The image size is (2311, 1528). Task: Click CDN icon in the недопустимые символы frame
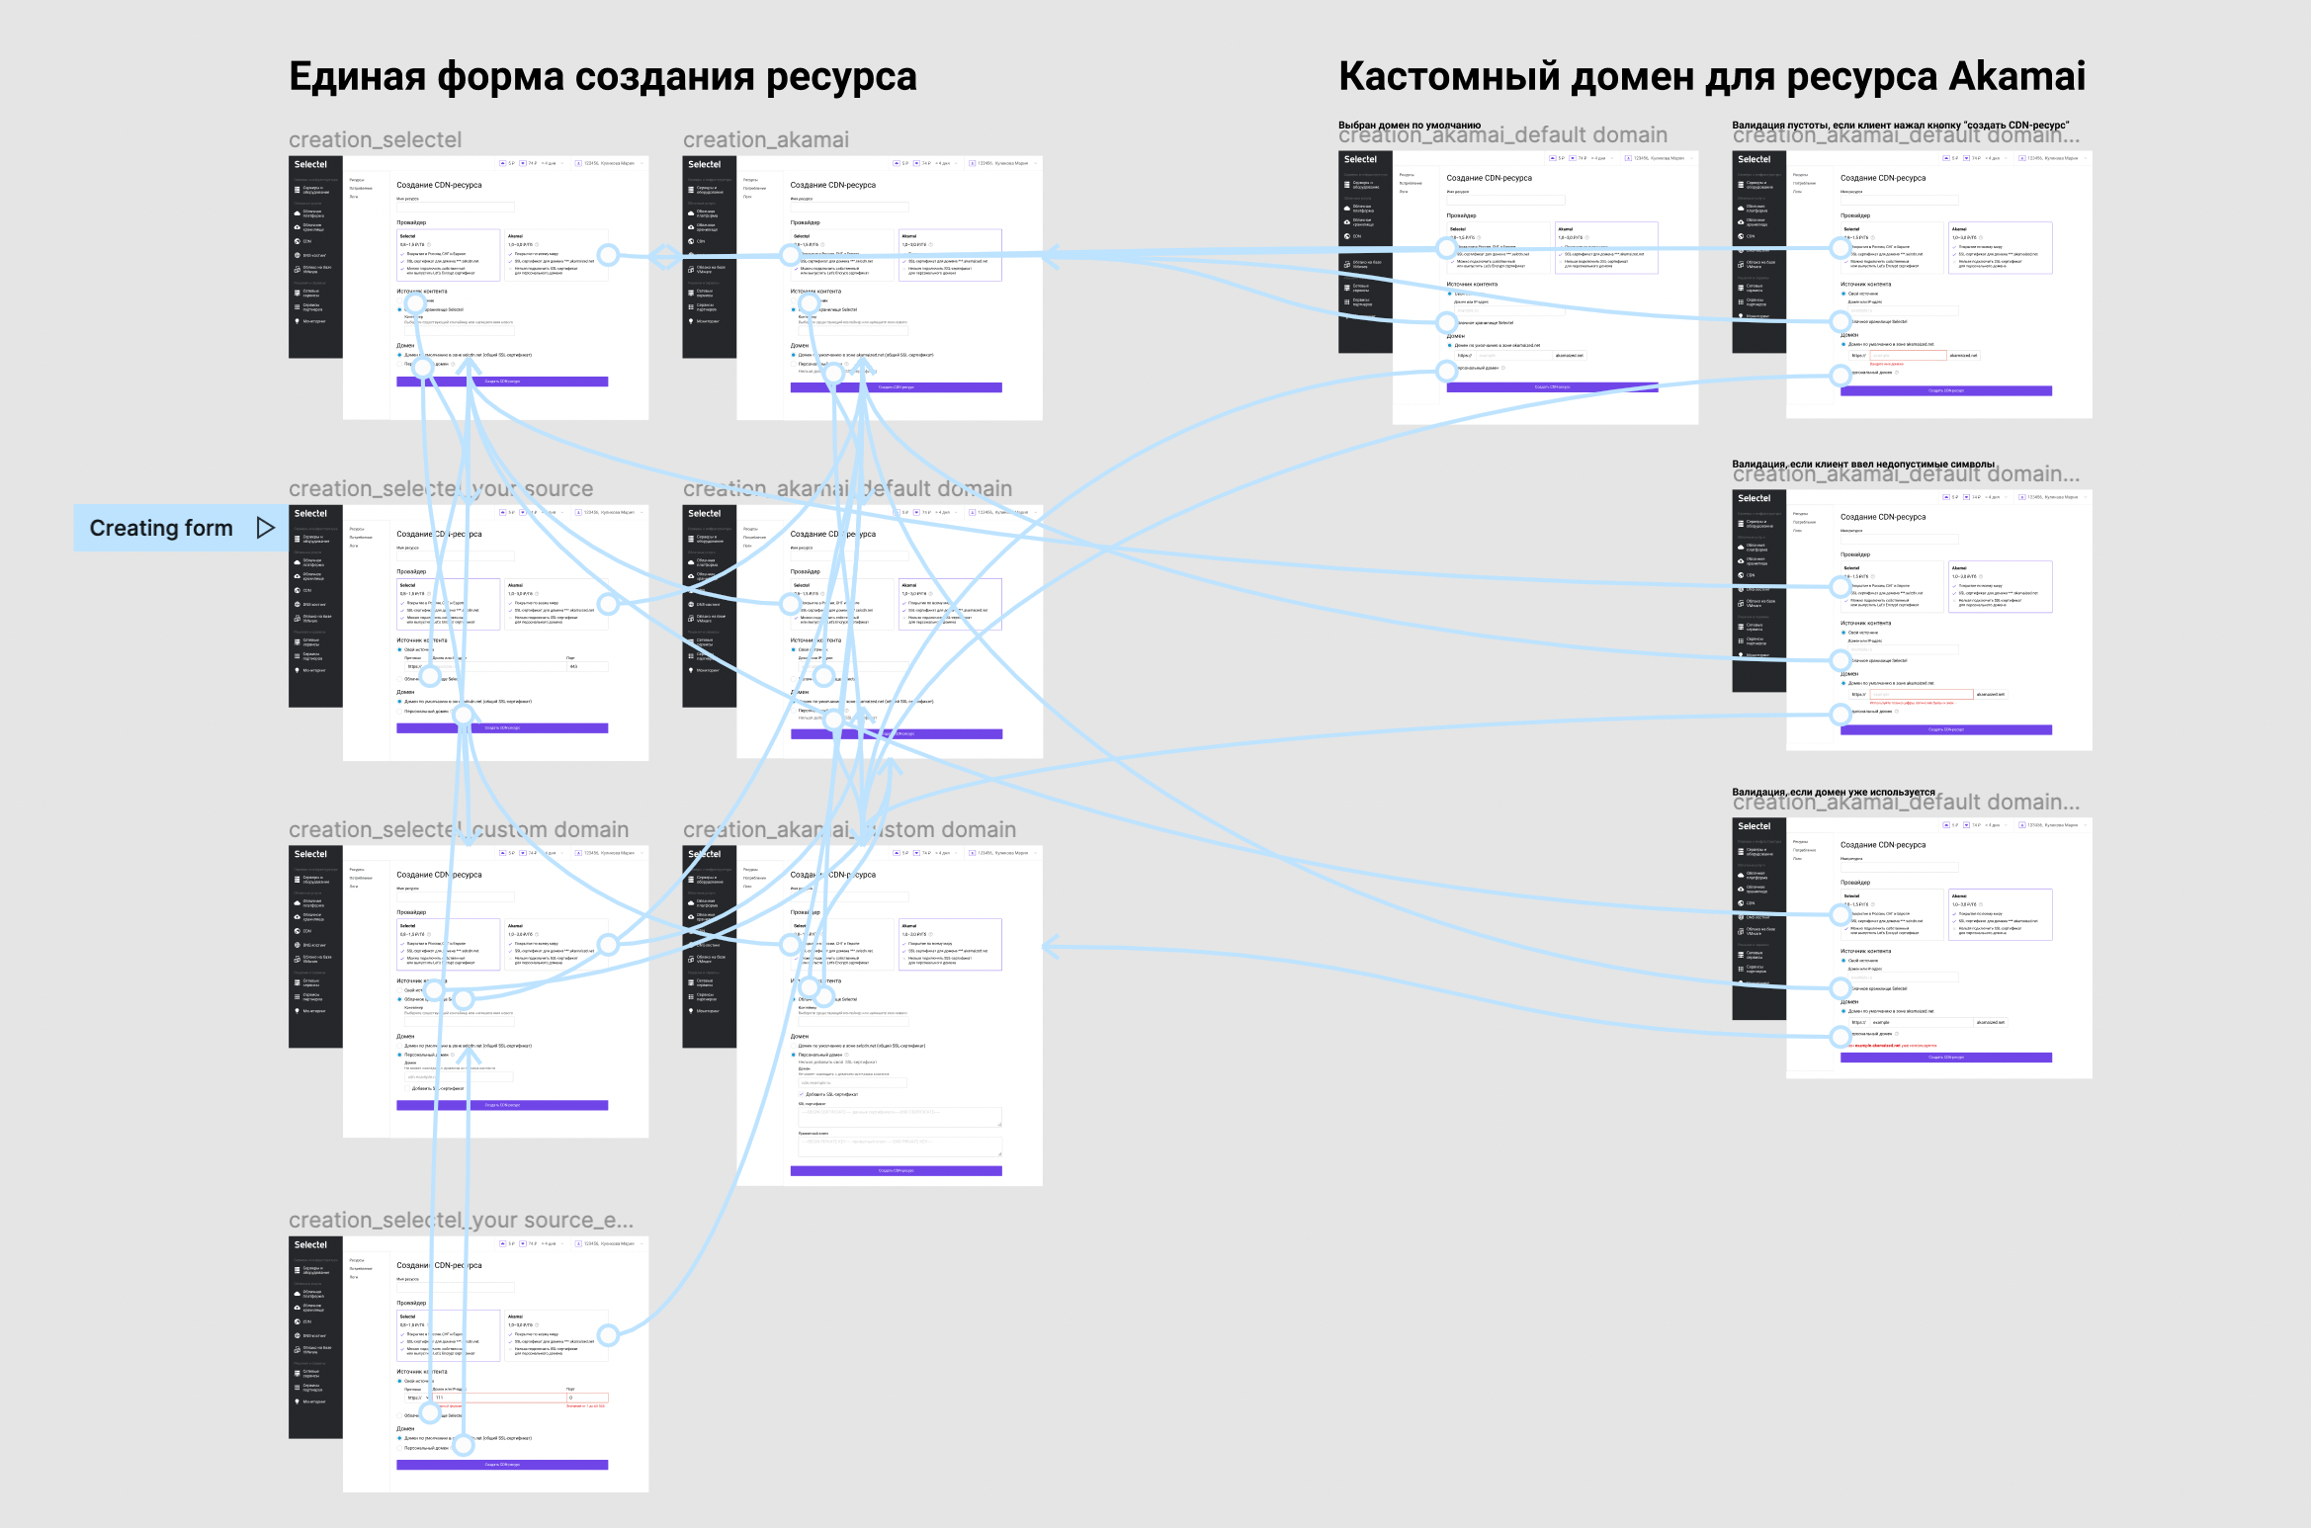point(1741,575)
